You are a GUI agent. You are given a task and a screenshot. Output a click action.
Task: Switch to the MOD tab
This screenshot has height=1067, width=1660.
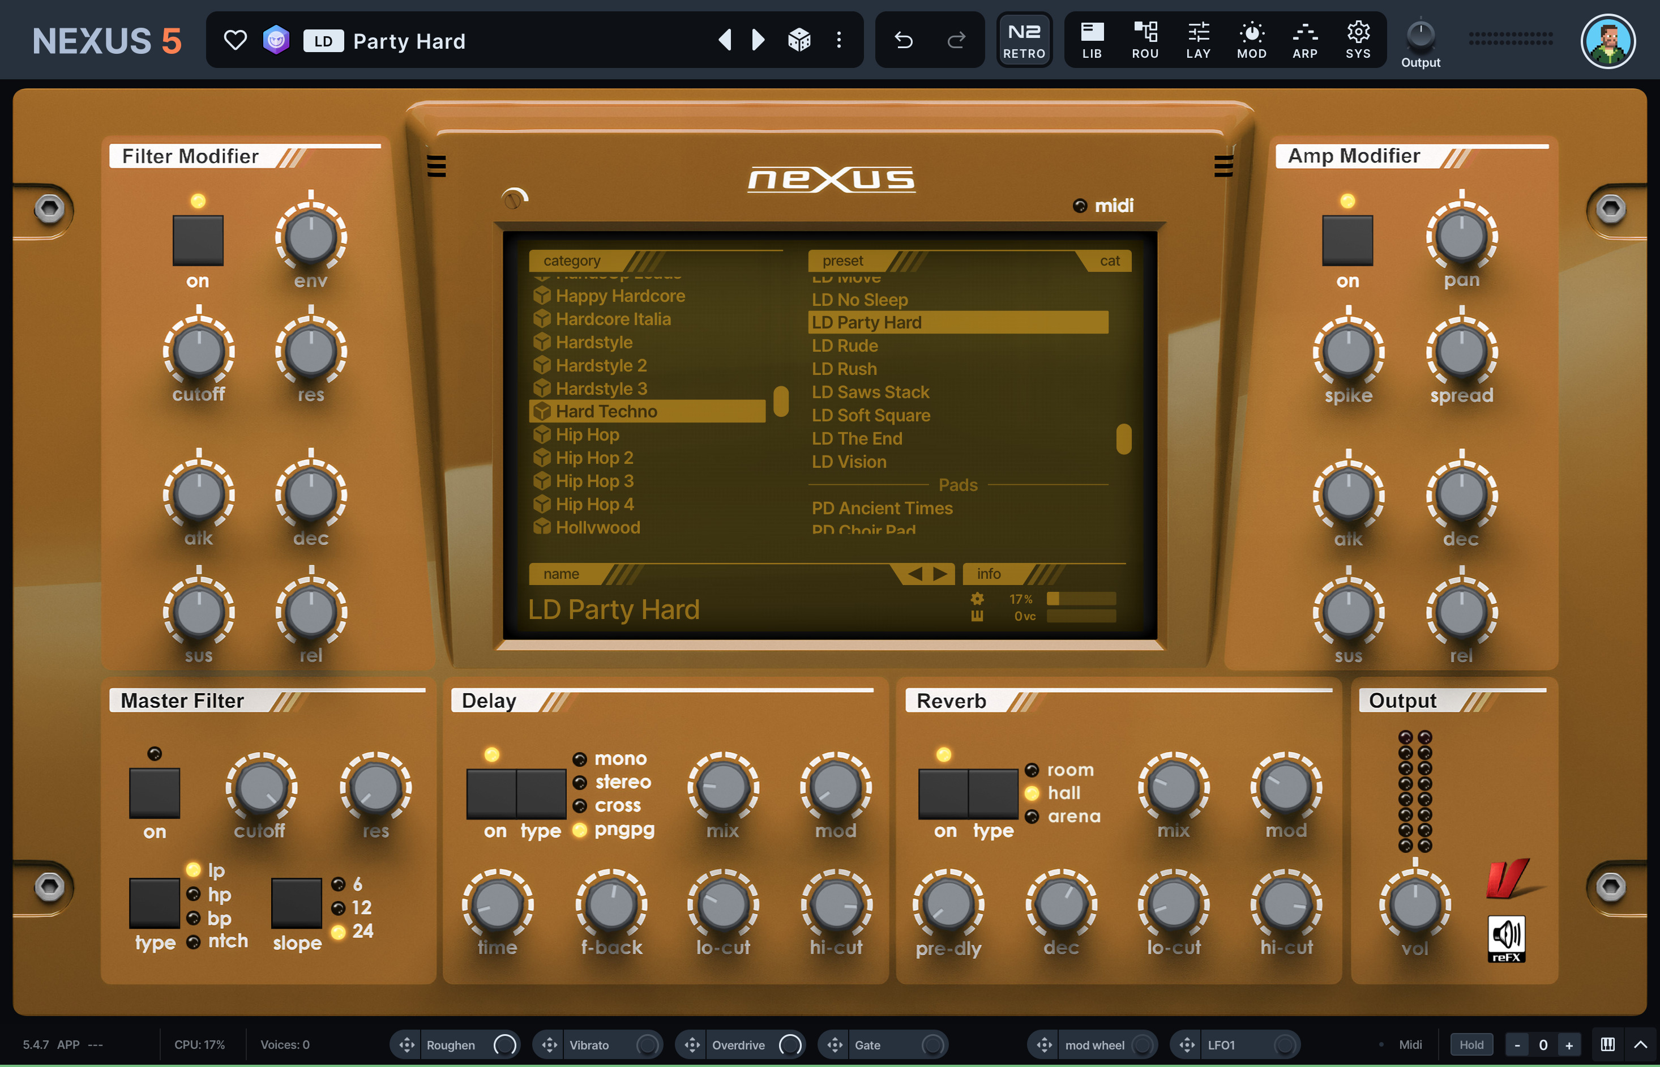pyautogui.click(x=1251, y=40)
